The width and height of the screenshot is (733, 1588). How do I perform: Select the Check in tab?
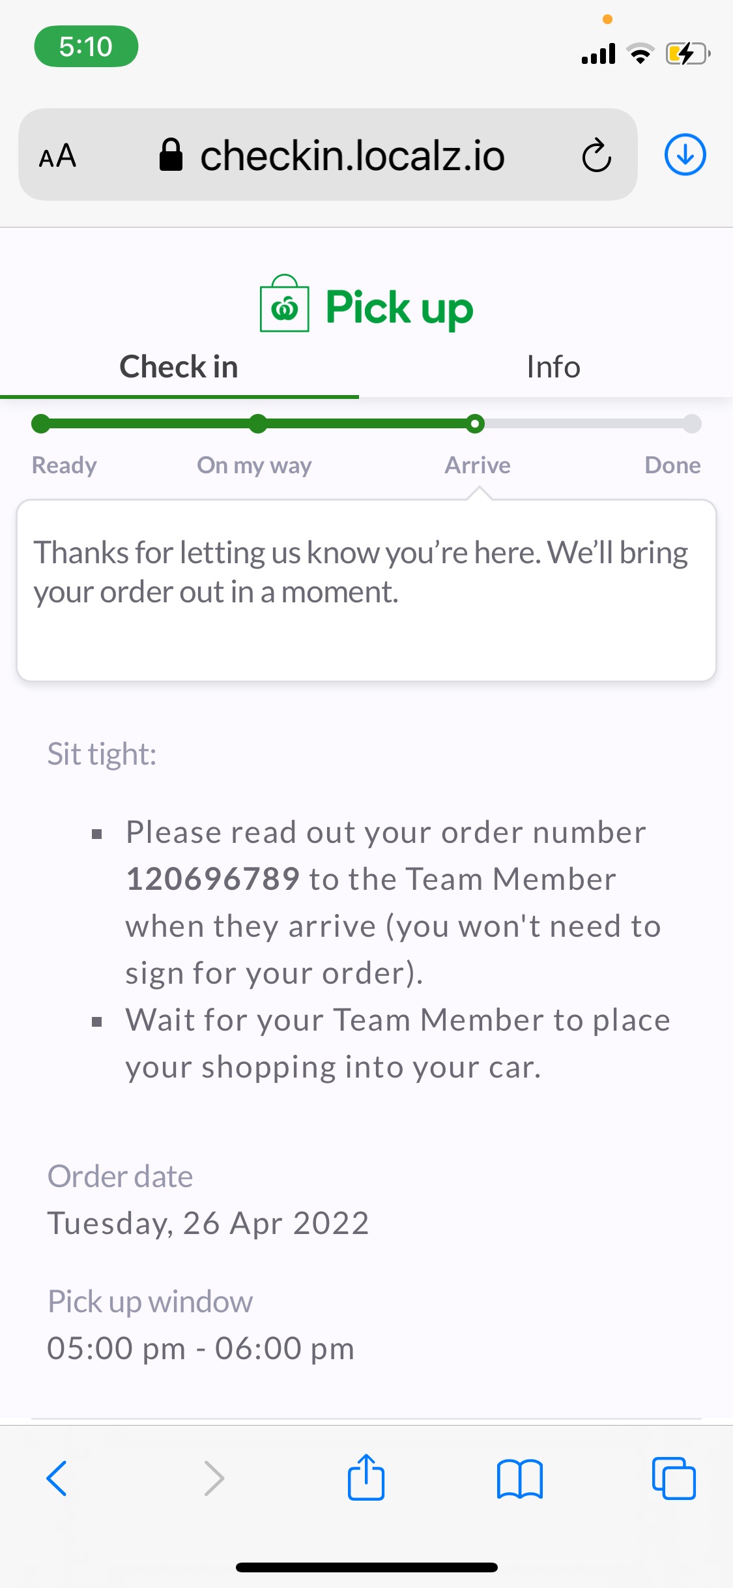179,367
